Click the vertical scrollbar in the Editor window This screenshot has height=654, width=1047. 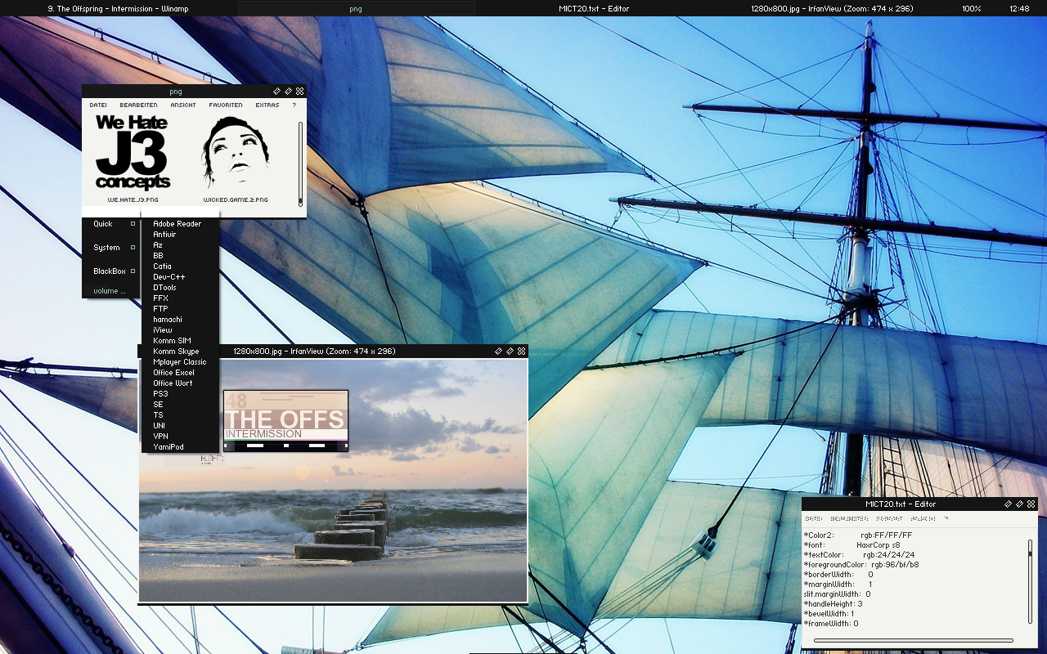click(1030, 584)
